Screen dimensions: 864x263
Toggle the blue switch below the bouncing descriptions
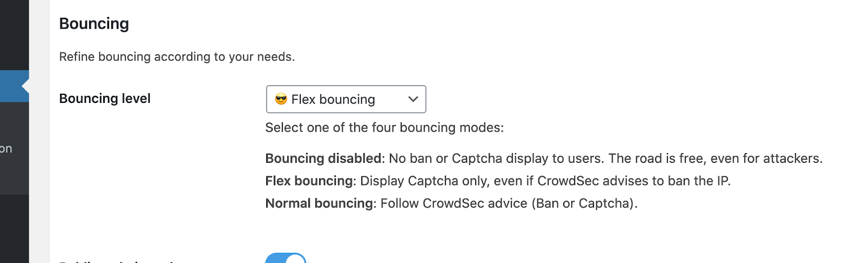286,258
